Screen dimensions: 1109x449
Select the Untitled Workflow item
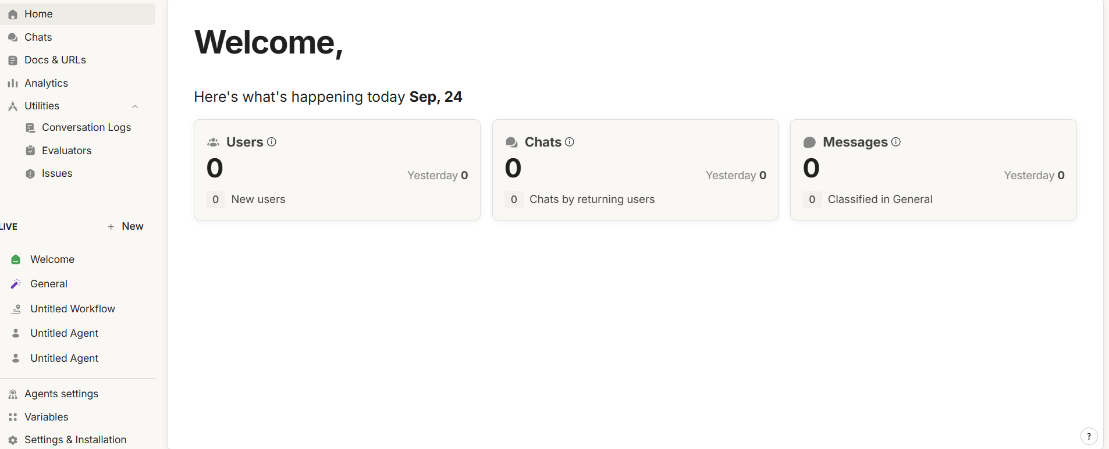[72, 309]
